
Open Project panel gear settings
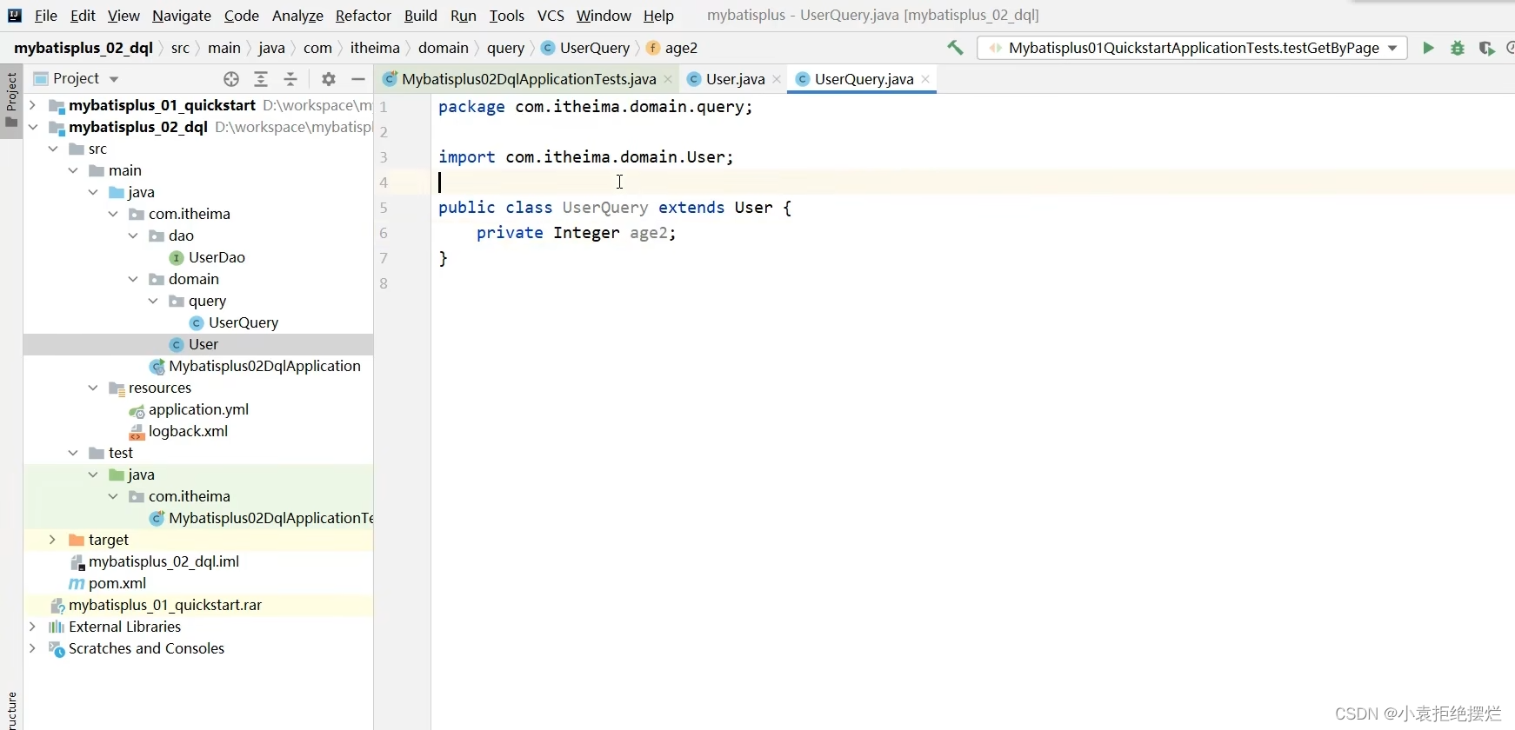pyautogui.click(x=328, y=79)
